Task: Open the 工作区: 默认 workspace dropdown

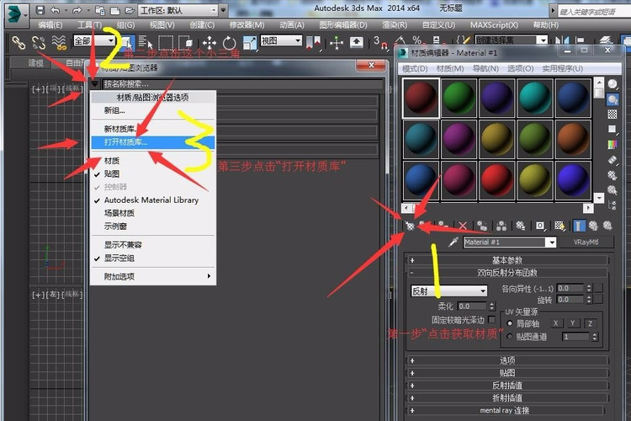Action: click(x=178, y=9)
